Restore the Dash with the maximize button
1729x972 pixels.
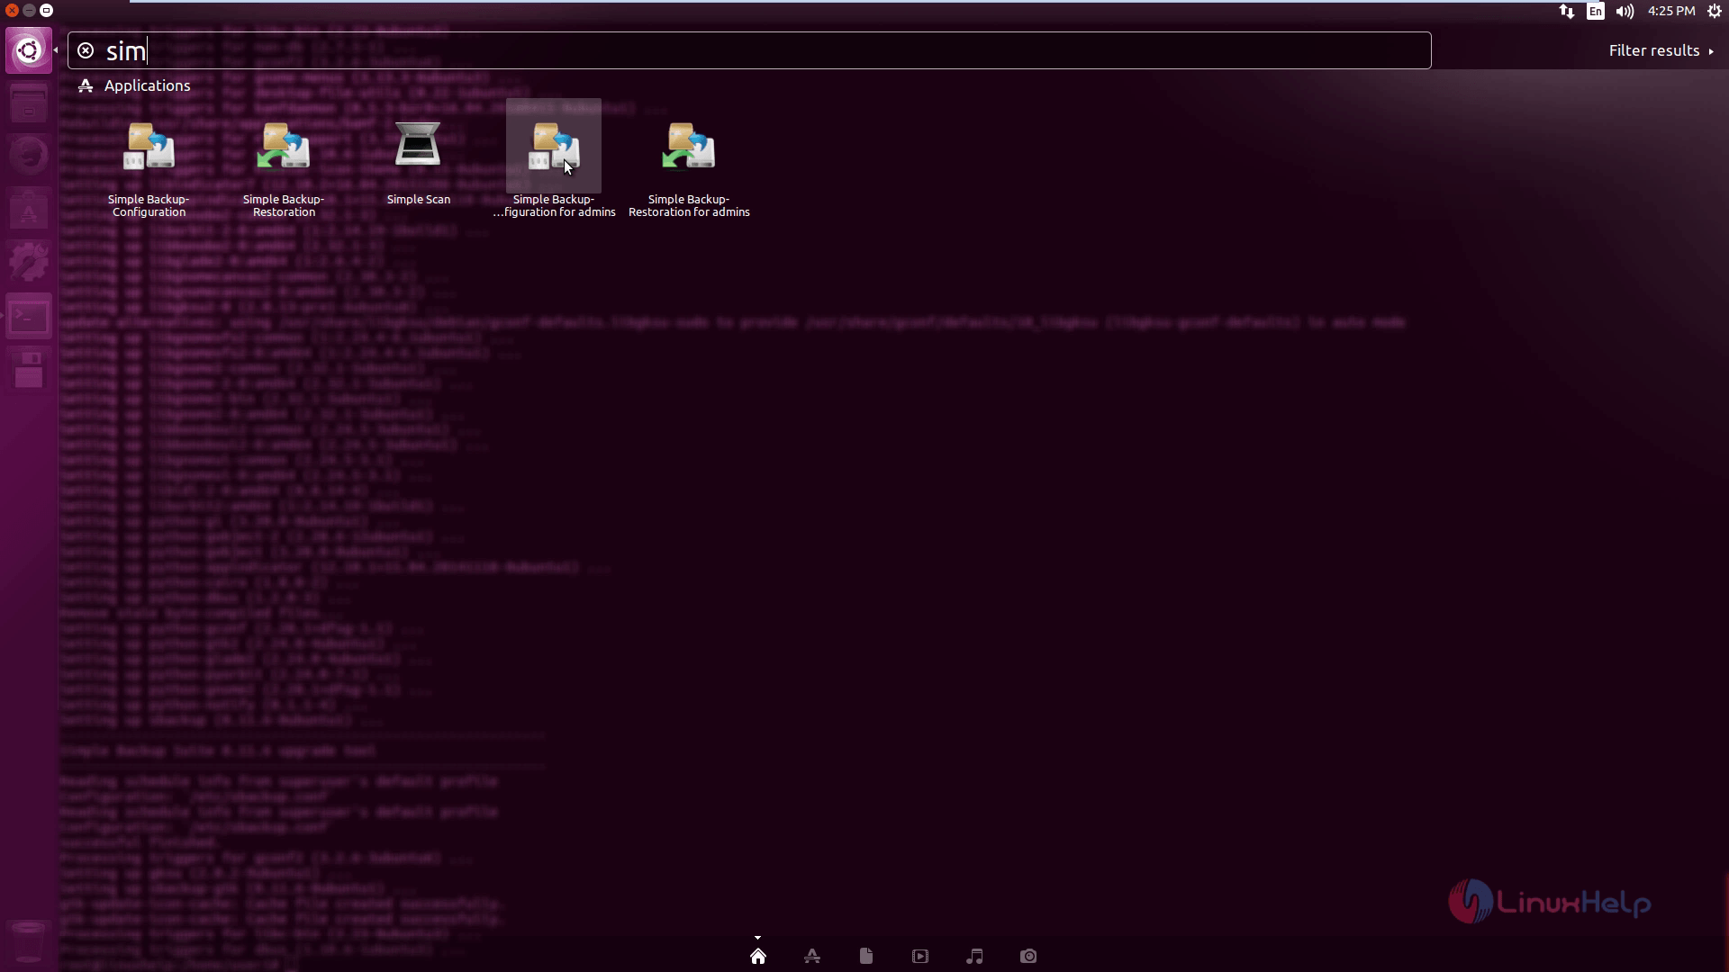(47, 11)
